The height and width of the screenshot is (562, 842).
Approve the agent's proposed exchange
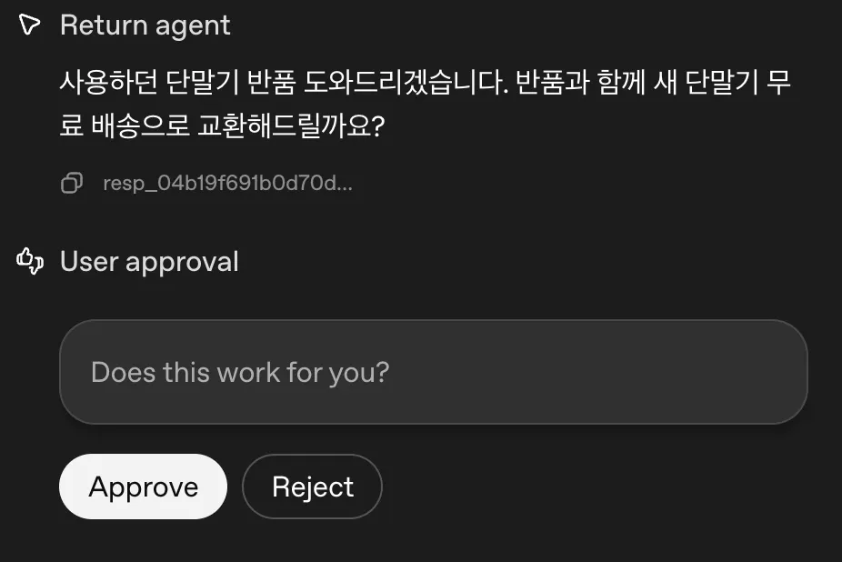click(144, 487)
